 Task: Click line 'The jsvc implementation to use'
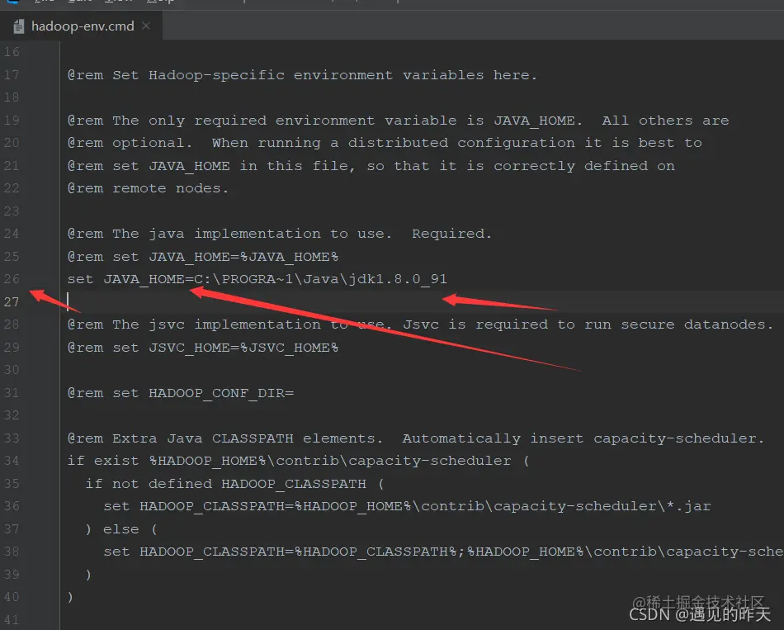(421, 324)
